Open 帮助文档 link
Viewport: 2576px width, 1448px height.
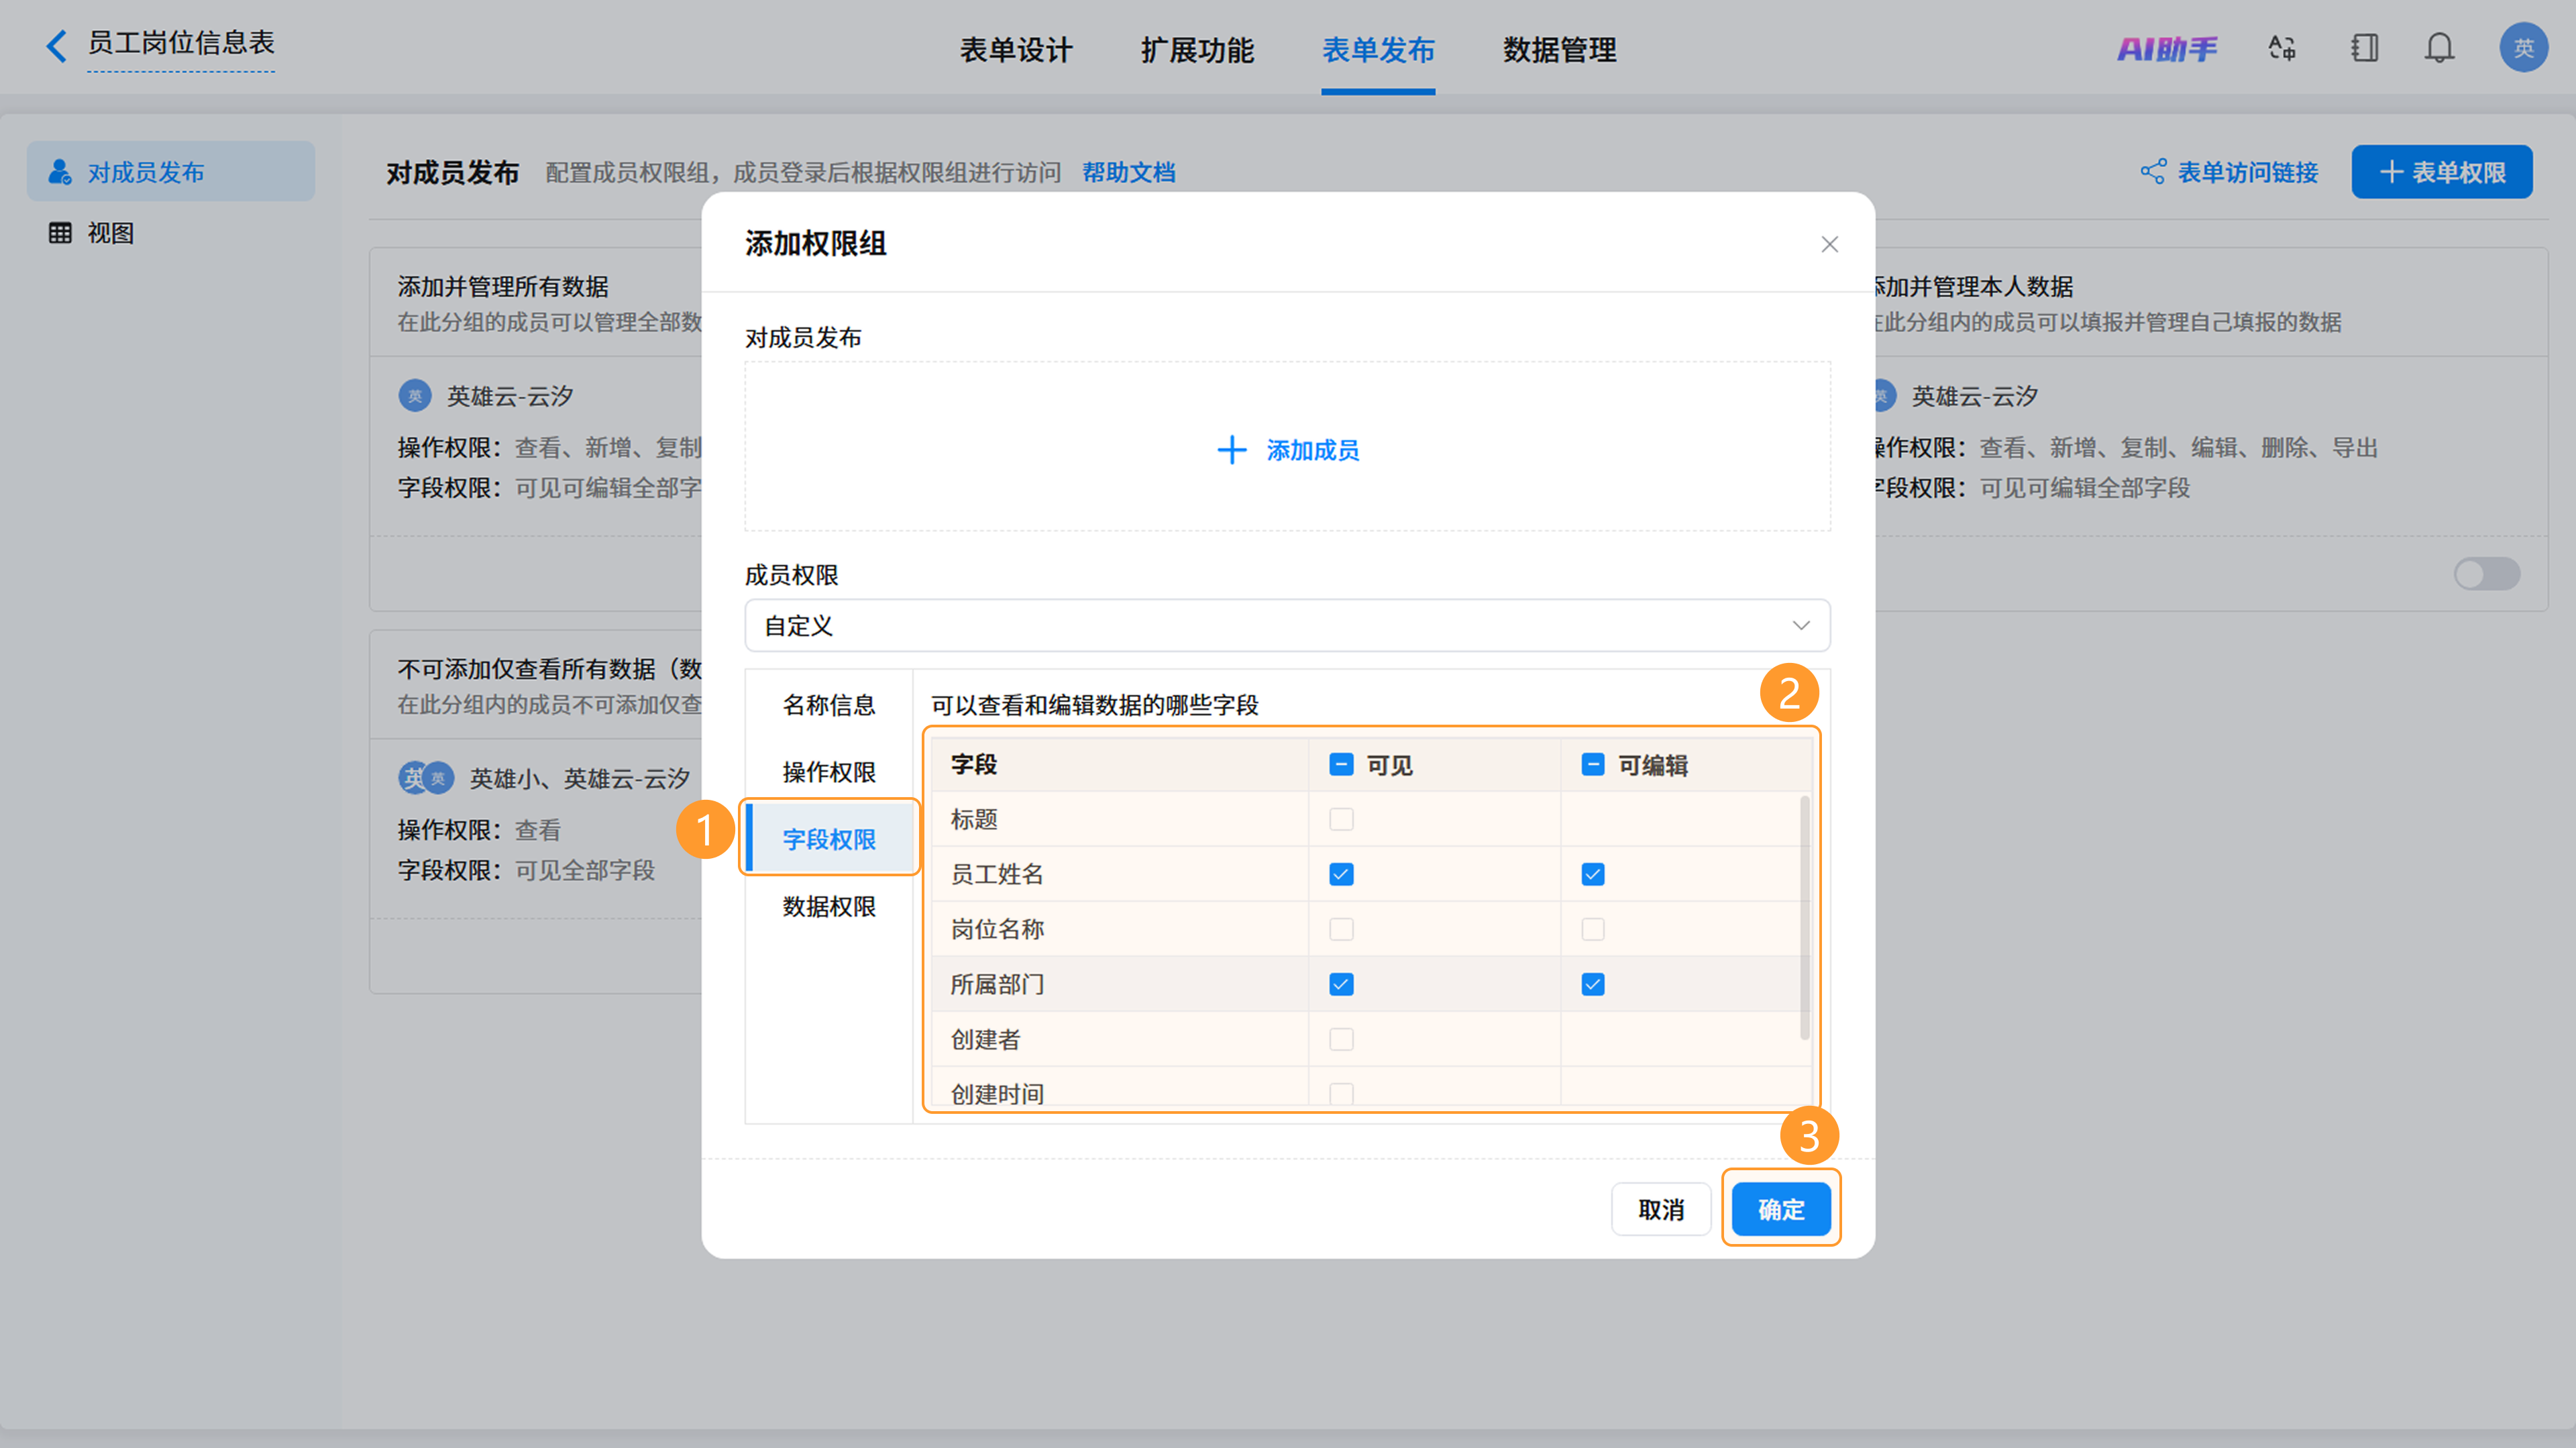tap(1128, 172)
